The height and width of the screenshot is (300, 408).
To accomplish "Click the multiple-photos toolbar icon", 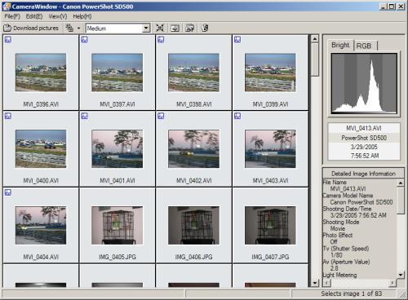I will point(190,28).
